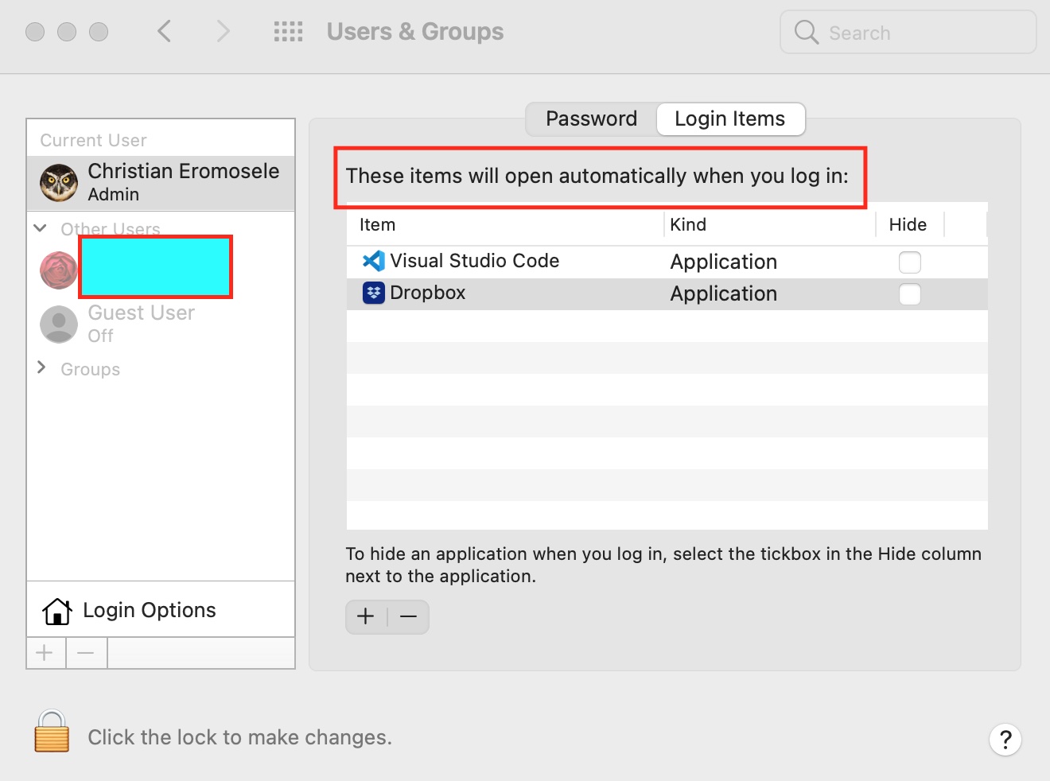Switch to the Login Items tab
The image size is (1050, 781).
pos(730,119)
